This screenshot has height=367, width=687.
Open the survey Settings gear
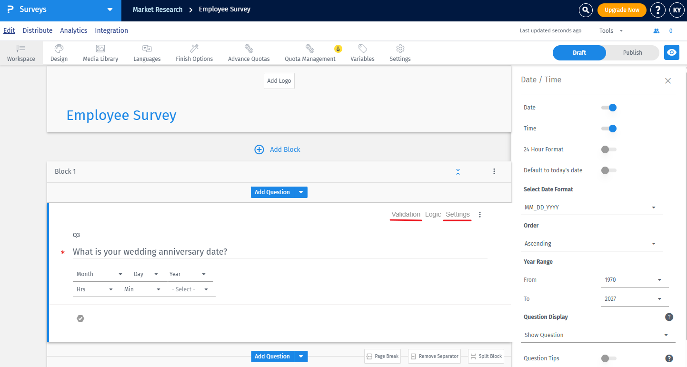tap(400, 53)
